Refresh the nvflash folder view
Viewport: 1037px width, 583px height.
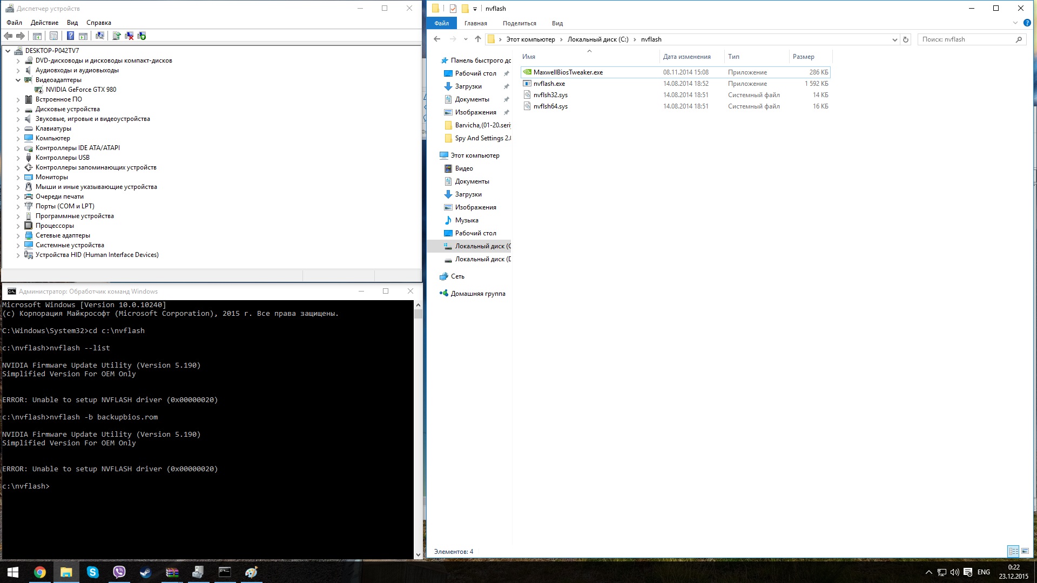[x=906, y=39]
